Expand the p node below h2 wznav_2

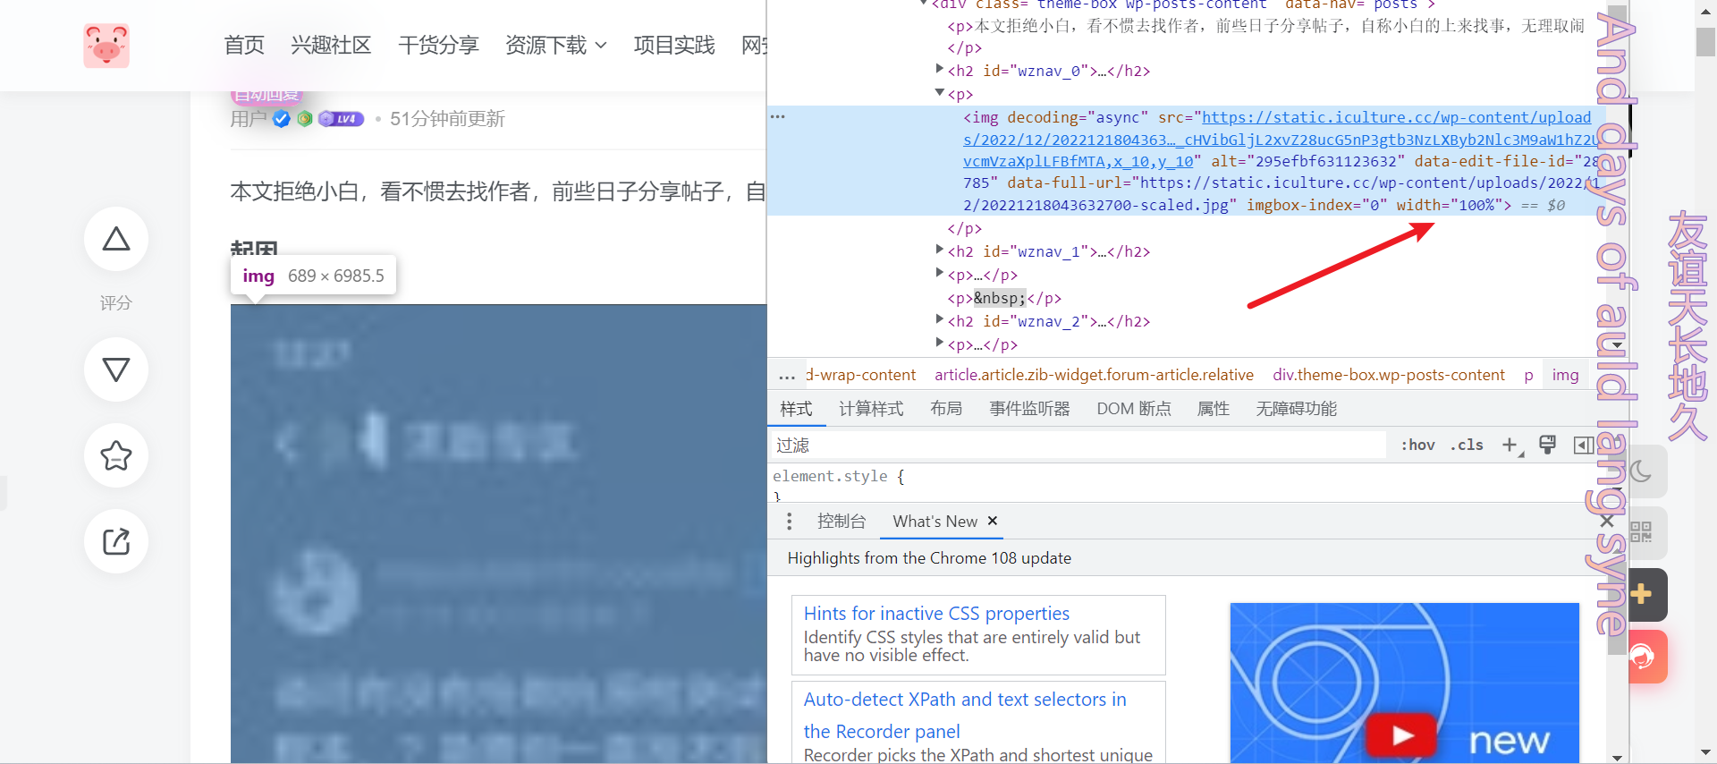tap(939, 343)
